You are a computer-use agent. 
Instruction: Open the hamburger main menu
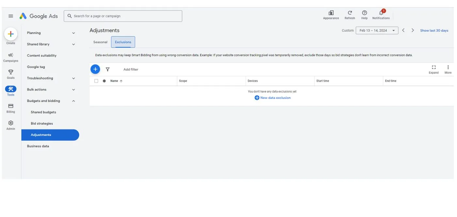[11, 16]
